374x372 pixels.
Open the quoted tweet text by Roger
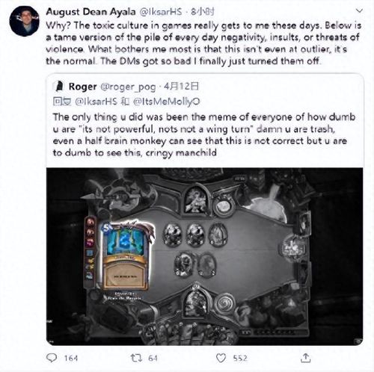[x=204, y=135]
